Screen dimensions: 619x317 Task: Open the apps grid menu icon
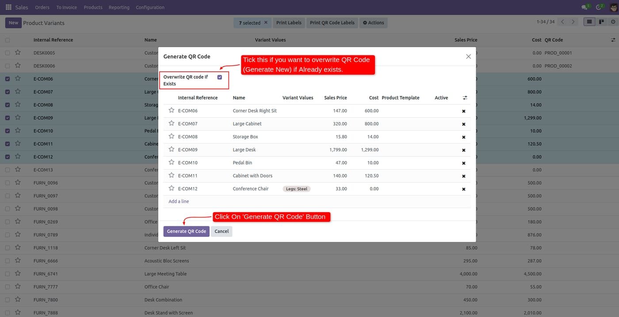click(8, 7)
